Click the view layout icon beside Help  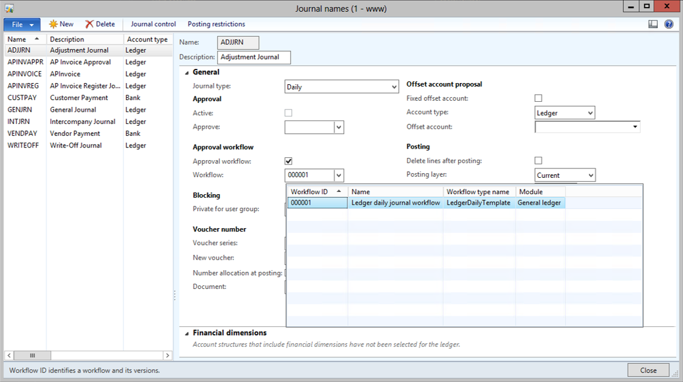tap(653, 24)
